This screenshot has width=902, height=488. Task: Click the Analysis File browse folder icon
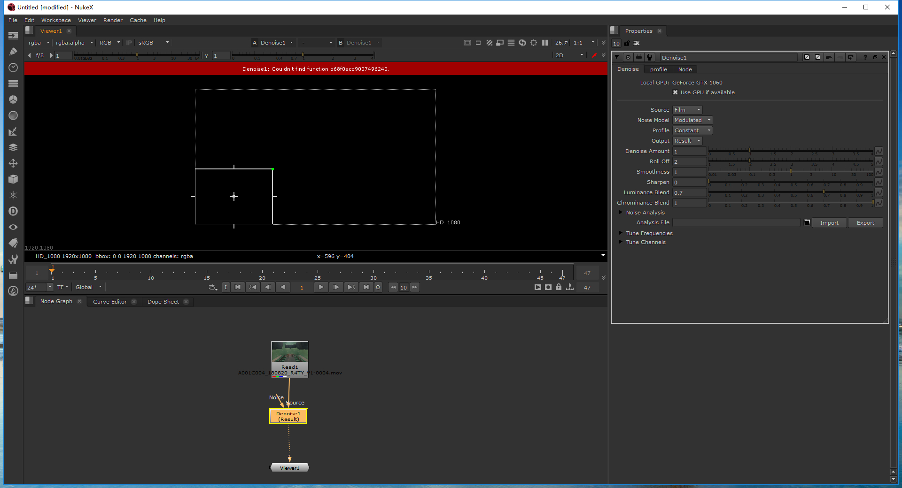coord(807,223)
